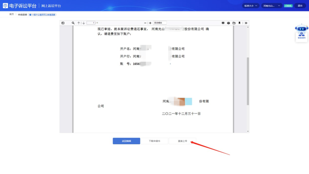This screenshot has height=174, width=309.
Task: Click the 网上诉讼平台 header text
Action: [x=51, y=6]
